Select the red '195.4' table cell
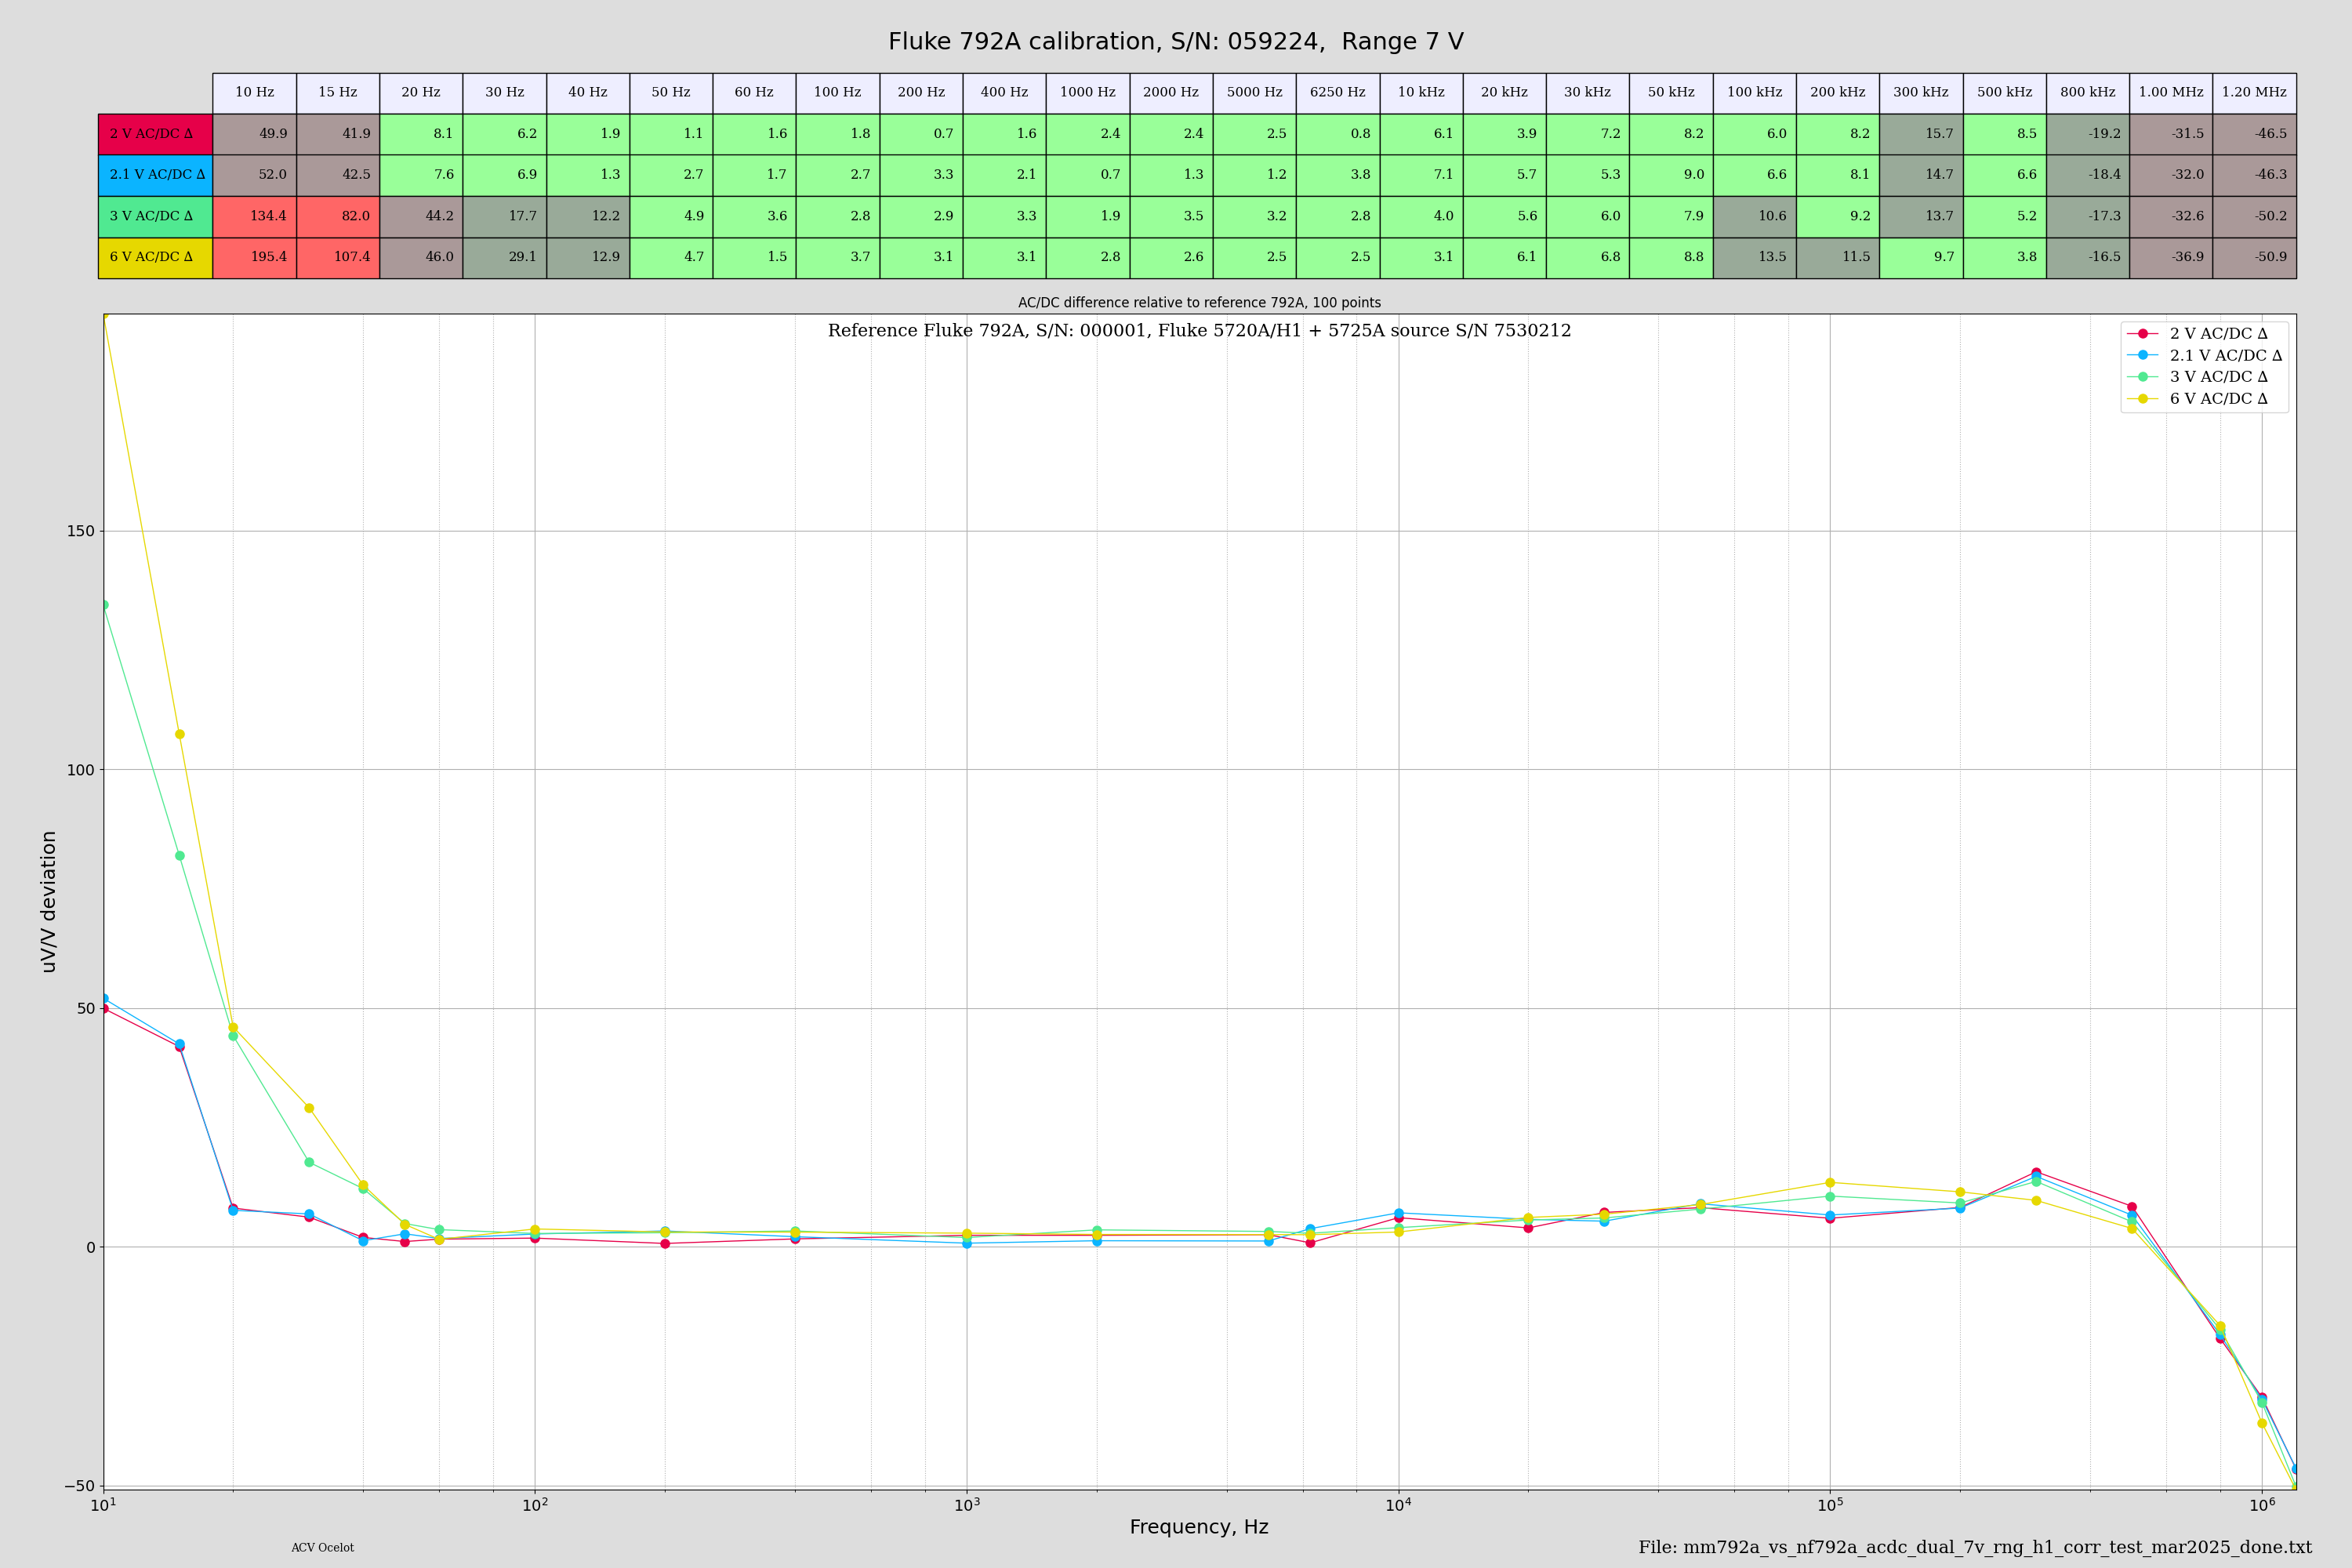 click(x=255, y=257)
